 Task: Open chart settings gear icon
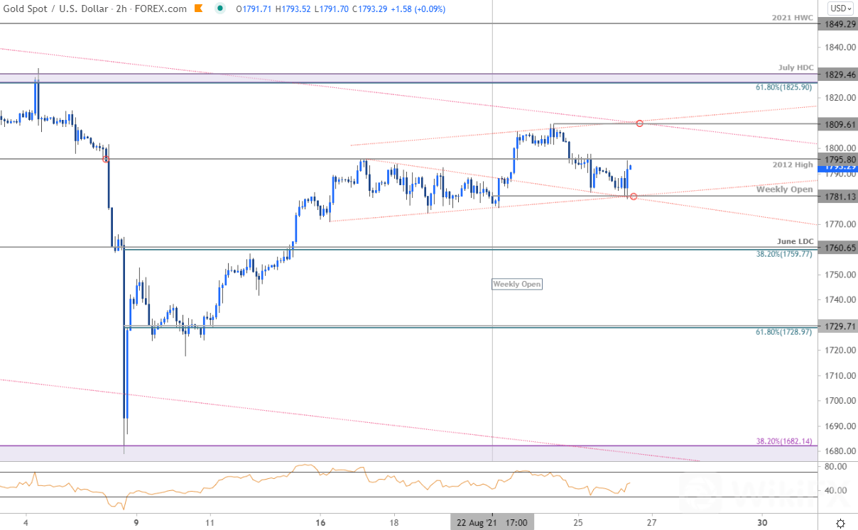[840, 523]
